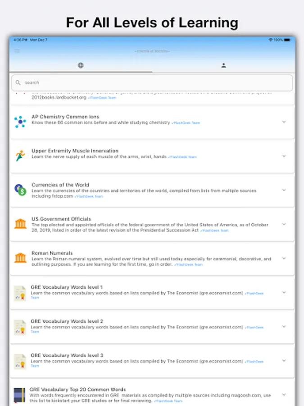Click the search input field
Screen dimensions: 304x406
(152, 83)
